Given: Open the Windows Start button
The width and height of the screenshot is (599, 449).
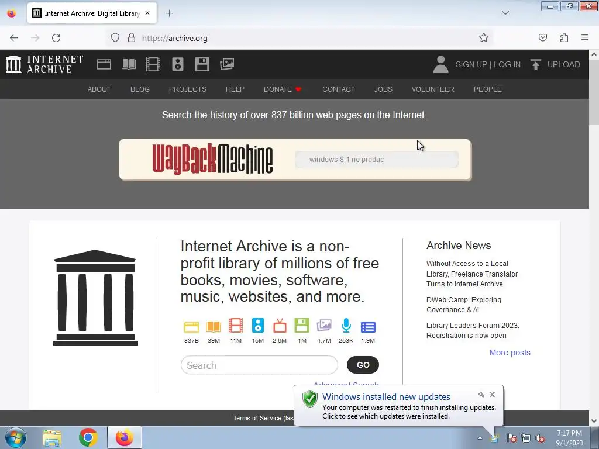Looking at the screenshot, I should (x=16, y=437).
